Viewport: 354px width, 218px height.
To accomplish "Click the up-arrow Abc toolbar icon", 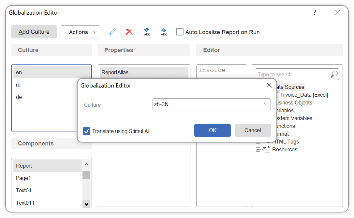I will [x=164, y=32].
